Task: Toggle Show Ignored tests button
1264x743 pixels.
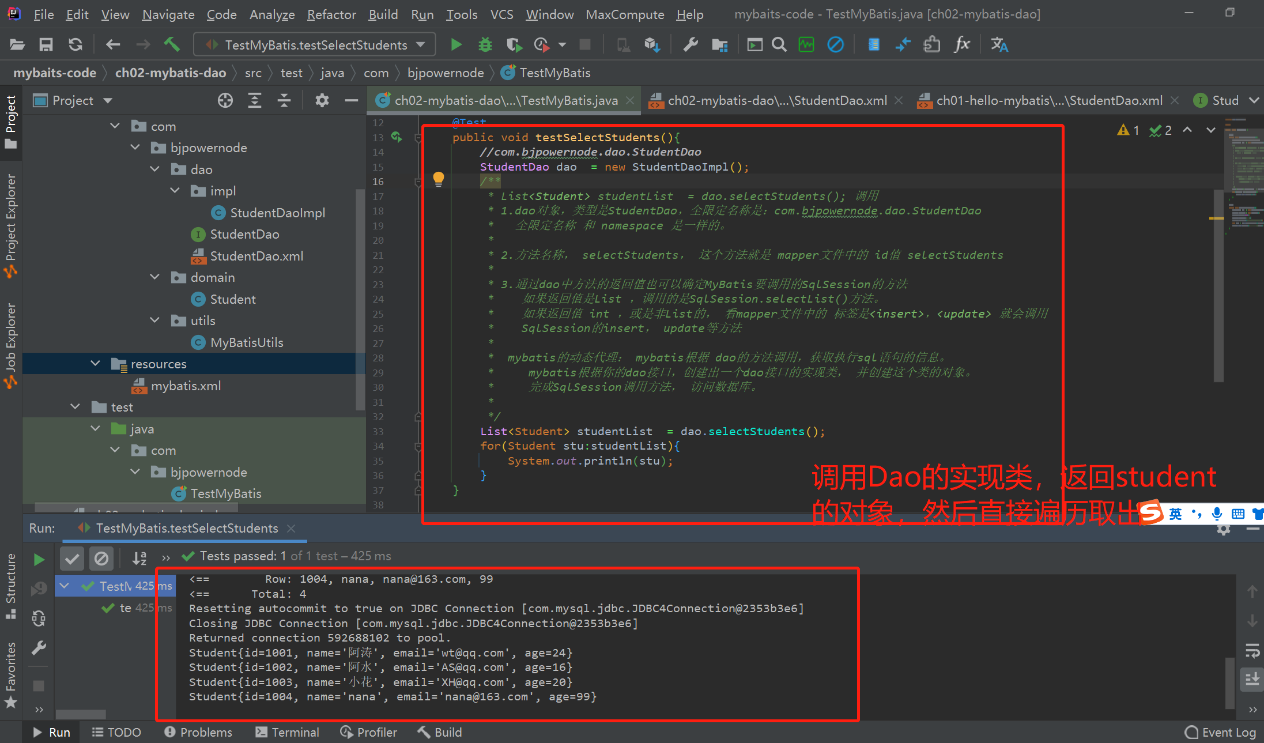Action: (101, 558)
